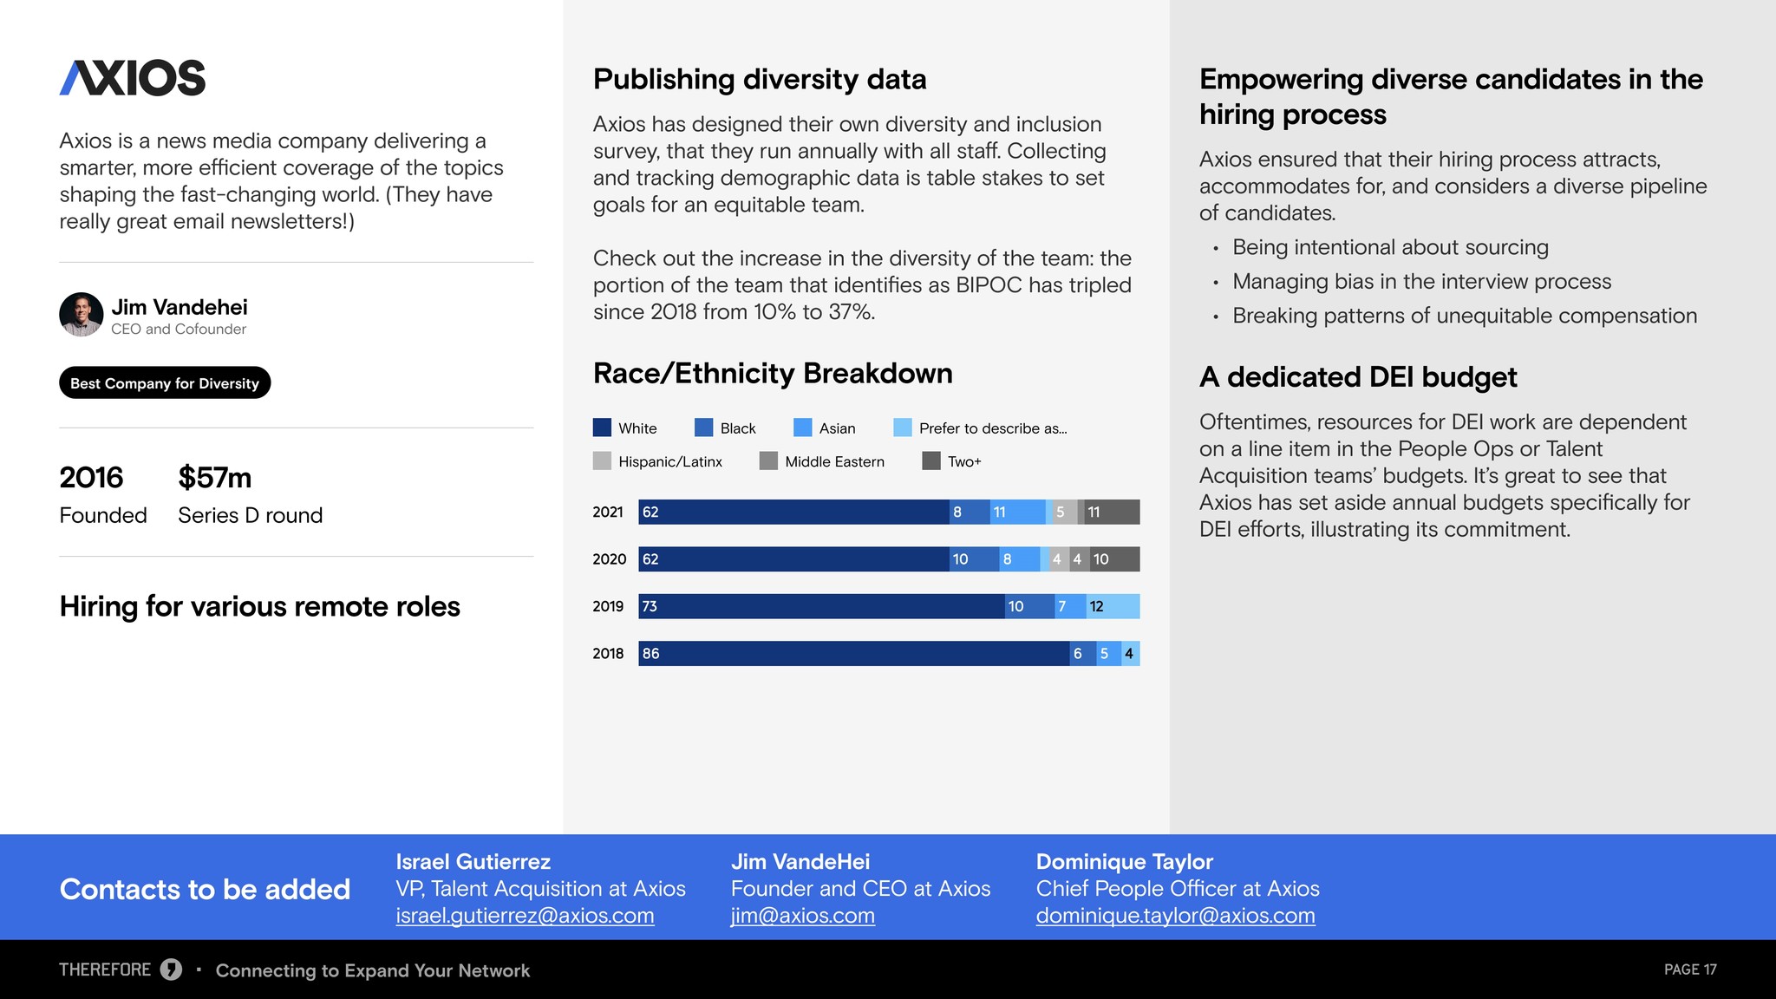
Task: Click the Best Company for Diversity badge
Action: pyautogui.click(x=165, y=383)
